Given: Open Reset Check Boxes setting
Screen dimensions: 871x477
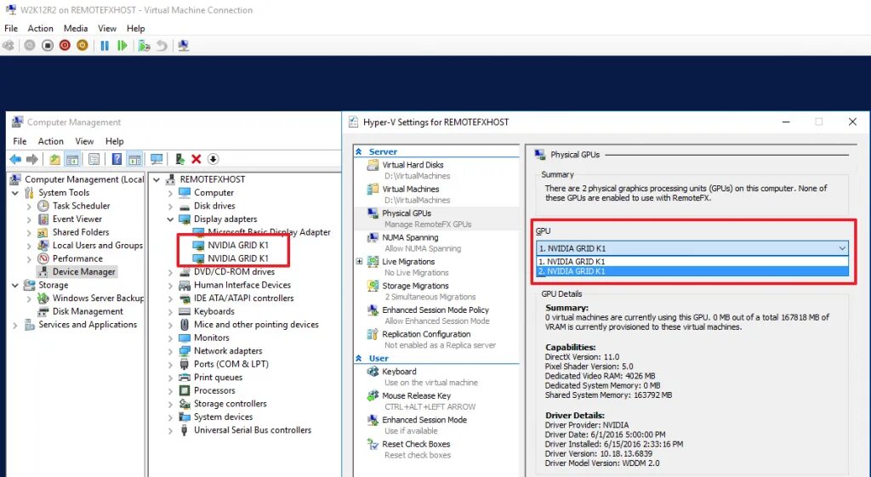Looking at the screenshot, I should tap(416, 444).
